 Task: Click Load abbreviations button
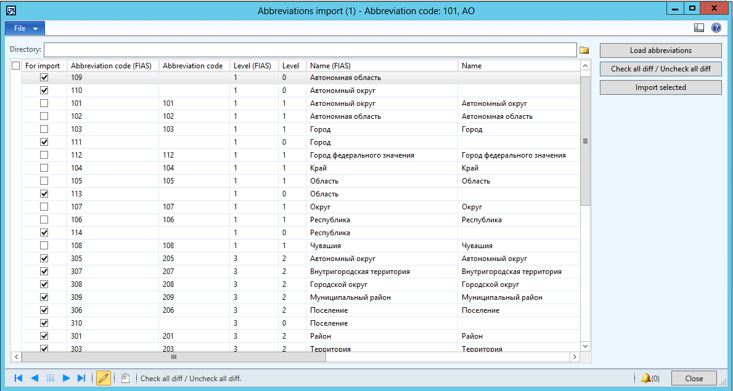point(660,50)
